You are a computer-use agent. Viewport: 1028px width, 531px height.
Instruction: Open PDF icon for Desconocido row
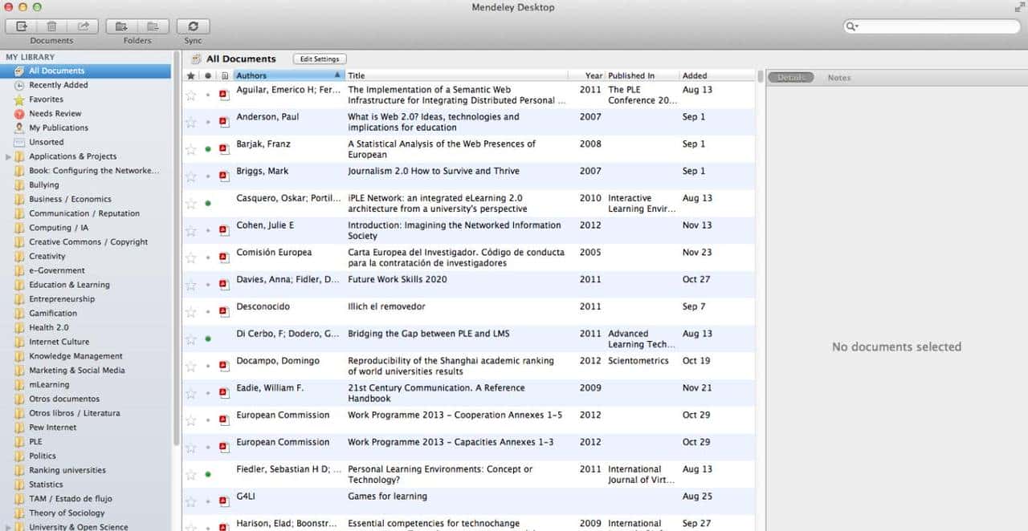[x=224, y=312]
